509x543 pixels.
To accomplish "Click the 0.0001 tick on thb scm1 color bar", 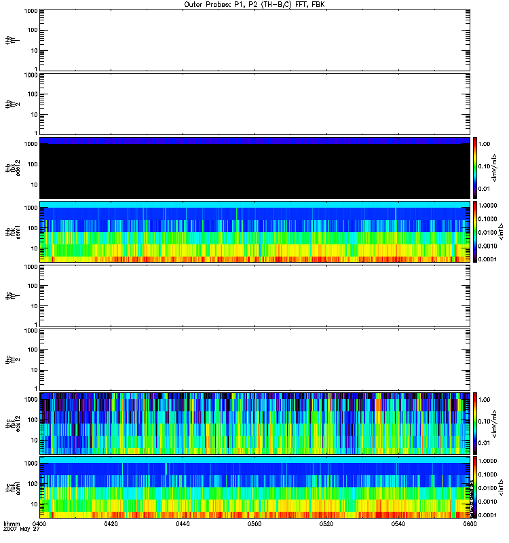I will pos(487,259).
